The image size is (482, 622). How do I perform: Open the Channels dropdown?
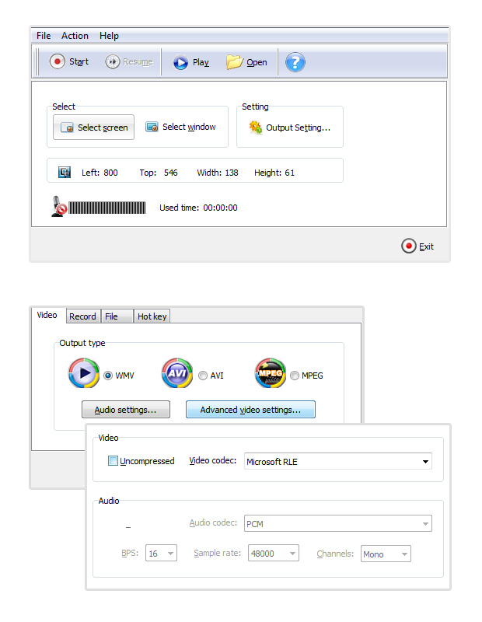pyautogui.click(x=386, y=554)
